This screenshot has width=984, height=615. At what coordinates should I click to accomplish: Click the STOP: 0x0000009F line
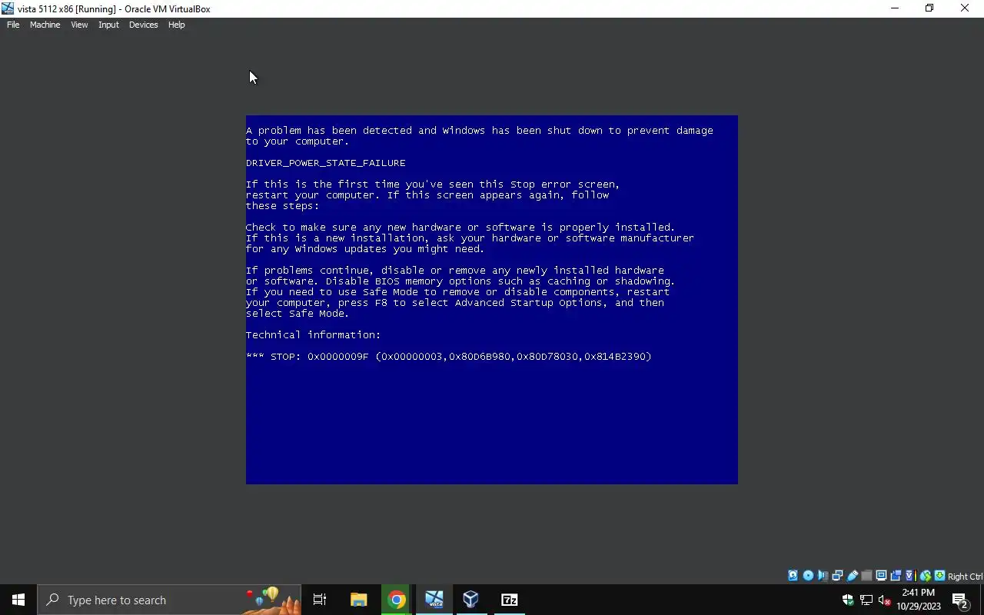coord(449,357)
